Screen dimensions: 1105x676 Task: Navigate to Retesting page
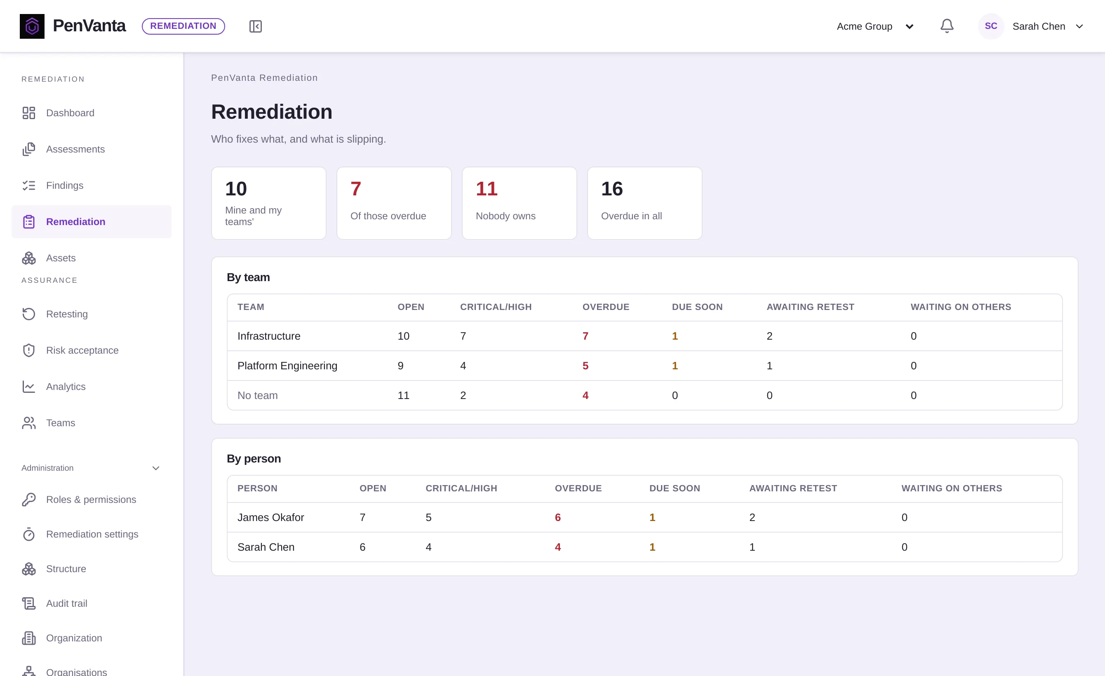92,314
